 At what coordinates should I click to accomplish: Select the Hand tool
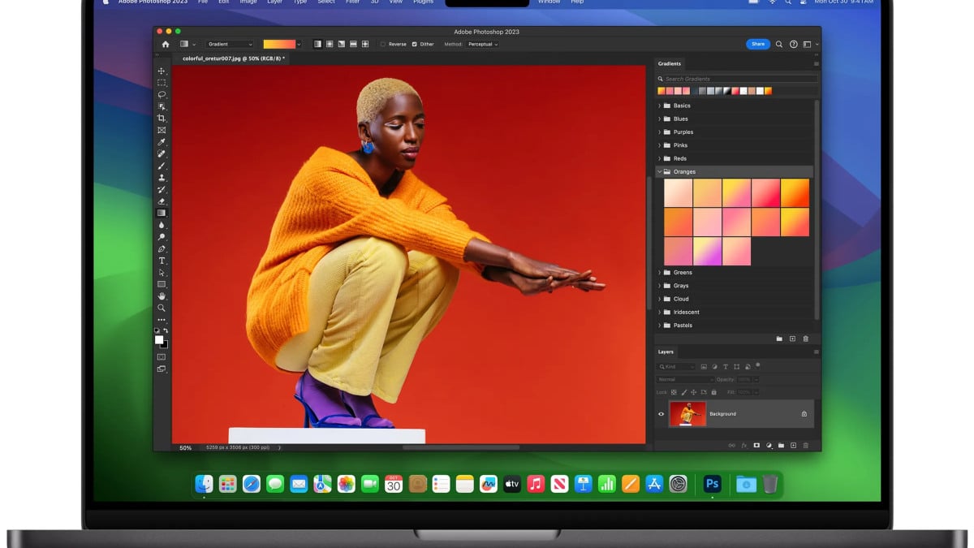(162, 296)
